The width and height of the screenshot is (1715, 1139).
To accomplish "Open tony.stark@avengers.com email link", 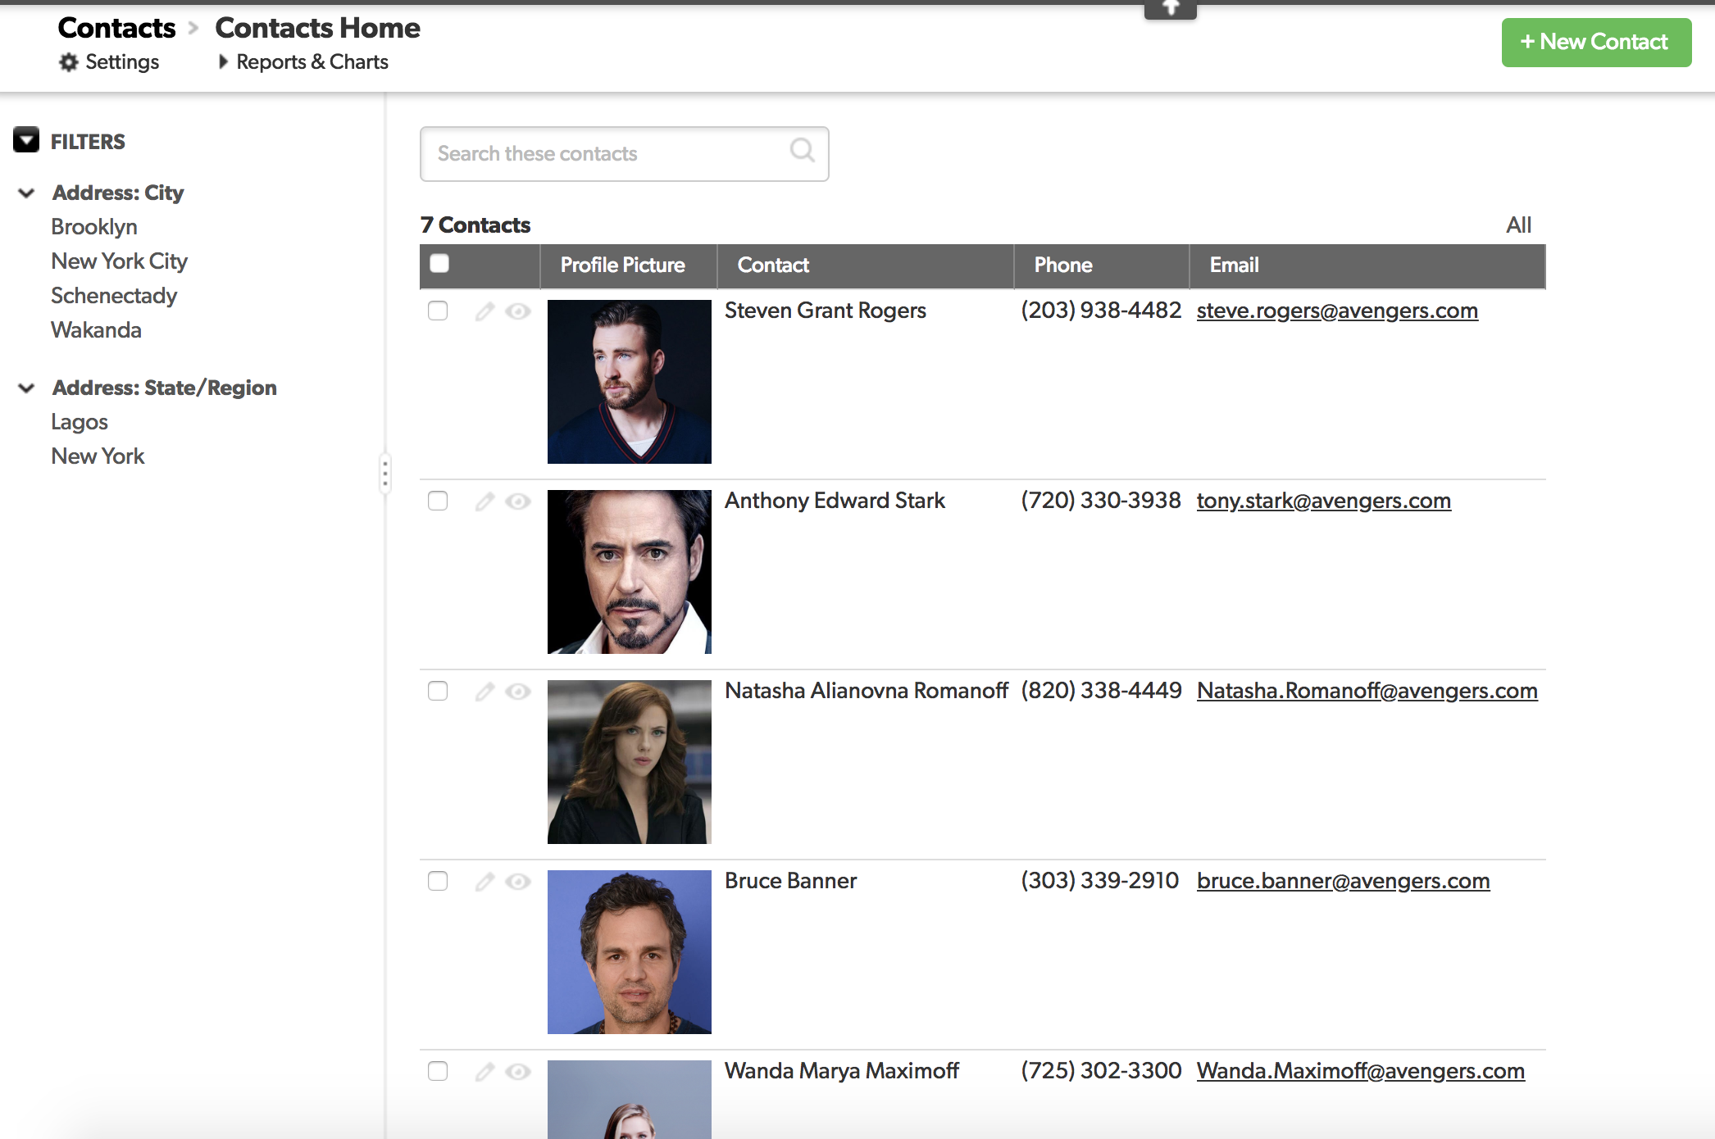I will pos(1324,501).
